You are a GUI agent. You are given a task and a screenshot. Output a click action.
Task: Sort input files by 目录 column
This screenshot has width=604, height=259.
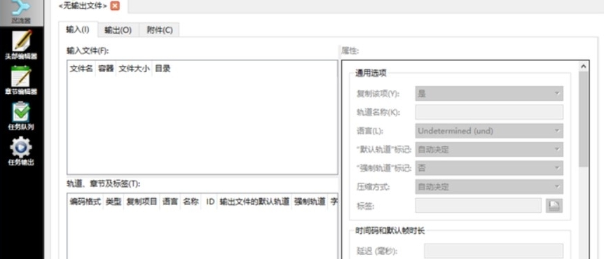[x=163, y=69]
